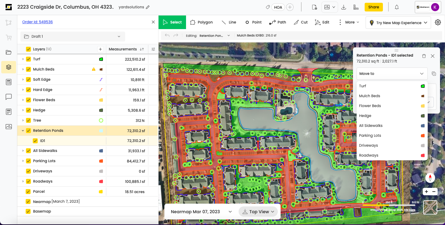This screenshot has width=445, height=225.
Task: Choose the Path tool
Action: [x=278, y=22]
